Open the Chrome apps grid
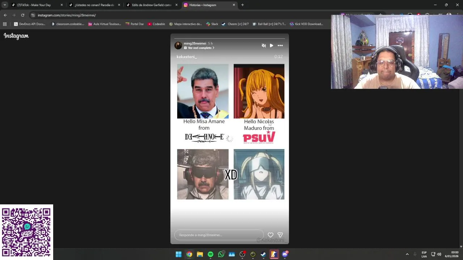This screenshot has width=463, height=260. click(5, 24)
